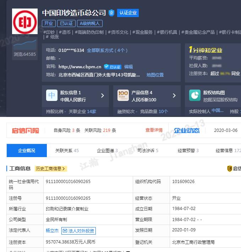Select the 企业概况 tab
The width and height of the screenshot is (241, 252).
tap(27, 150)
